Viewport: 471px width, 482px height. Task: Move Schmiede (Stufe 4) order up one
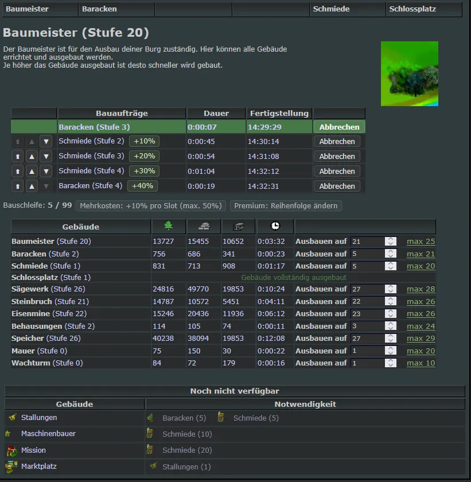click(32, 171)
